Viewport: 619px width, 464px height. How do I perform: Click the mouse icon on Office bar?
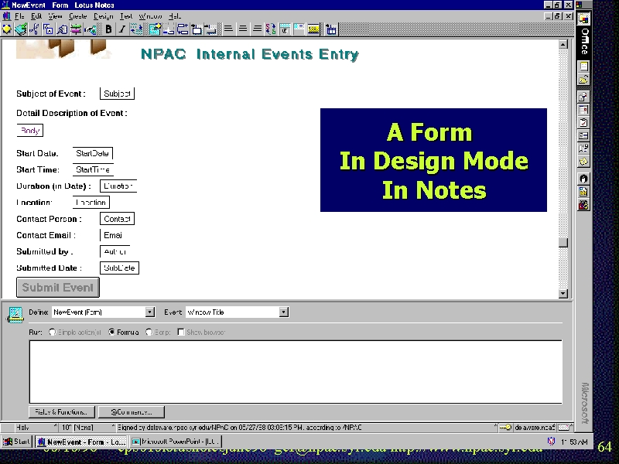tap(584, 179)
